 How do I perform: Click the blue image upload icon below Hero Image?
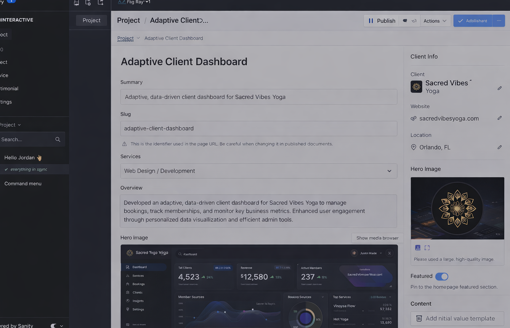[417, 247]
